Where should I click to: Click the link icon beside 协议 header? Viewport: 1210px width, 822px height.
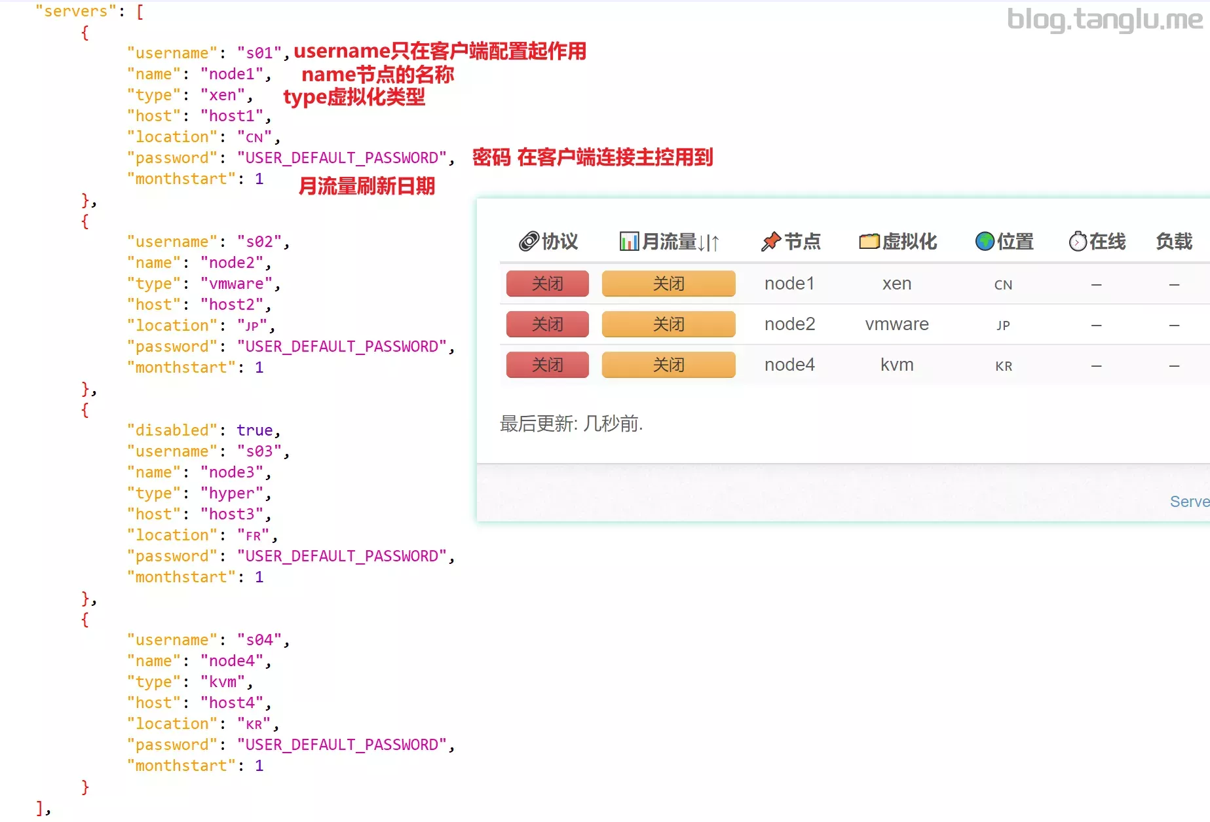click(x=529, y=242)
